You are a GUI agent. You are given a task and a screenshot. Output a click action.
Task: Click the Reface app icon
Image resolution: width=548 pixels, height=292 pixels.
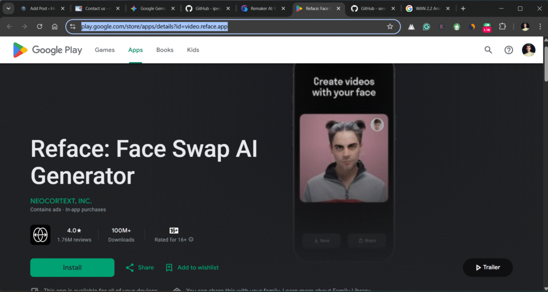[40, 235]
